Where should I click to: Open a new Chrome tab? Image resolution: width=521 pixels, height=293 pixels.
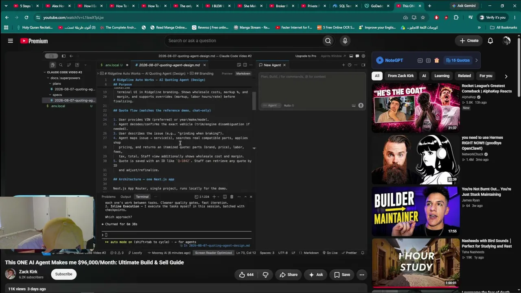[x=429, y=6]
